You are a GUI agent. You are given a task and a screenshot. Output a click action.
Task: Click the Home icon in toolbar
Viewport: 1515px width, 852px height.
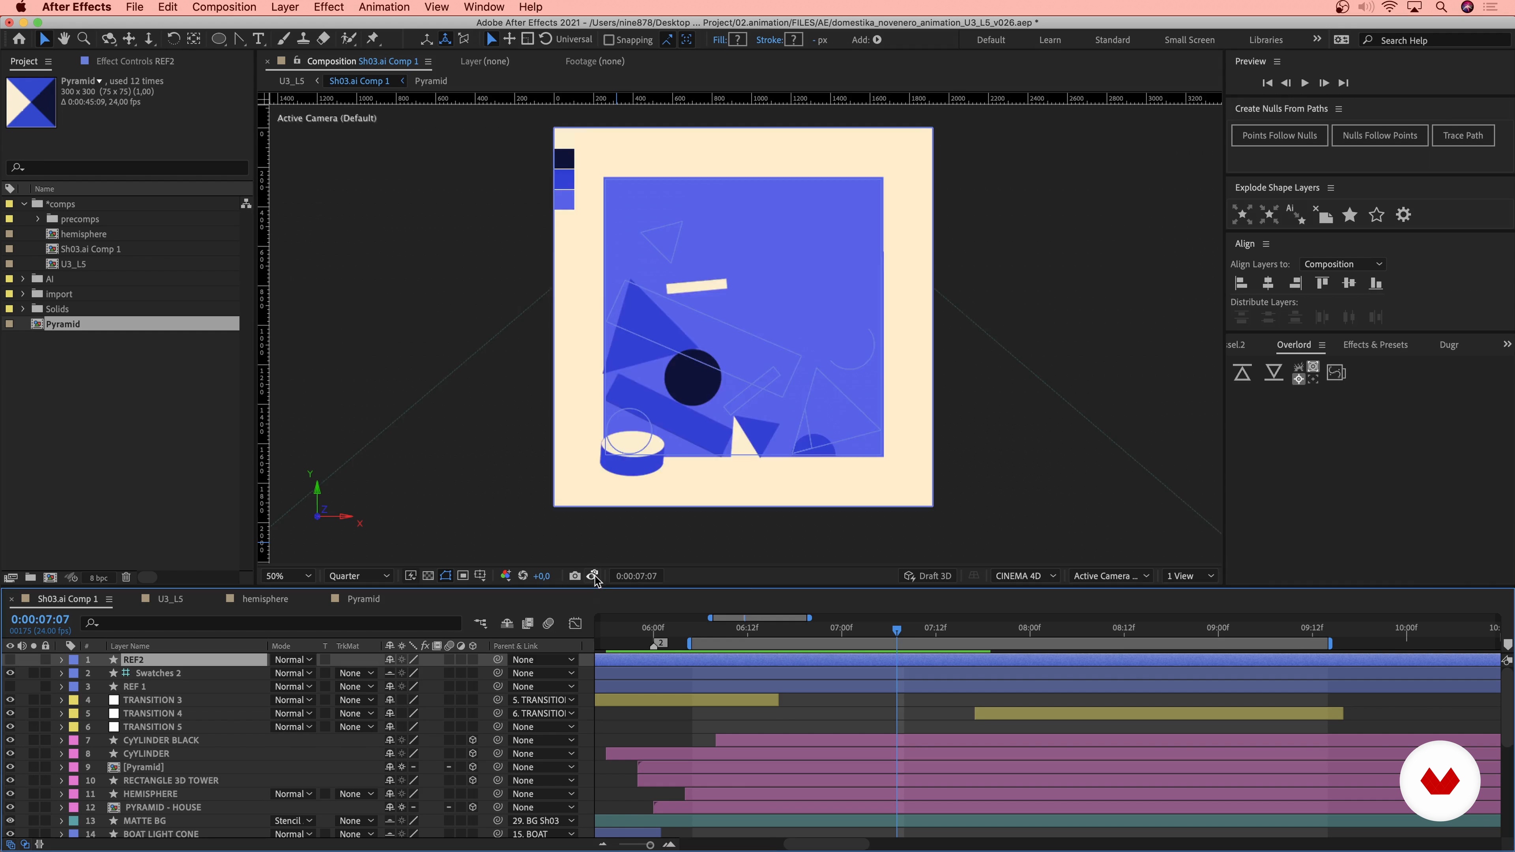pyautogui.click(x=19, y=39)
